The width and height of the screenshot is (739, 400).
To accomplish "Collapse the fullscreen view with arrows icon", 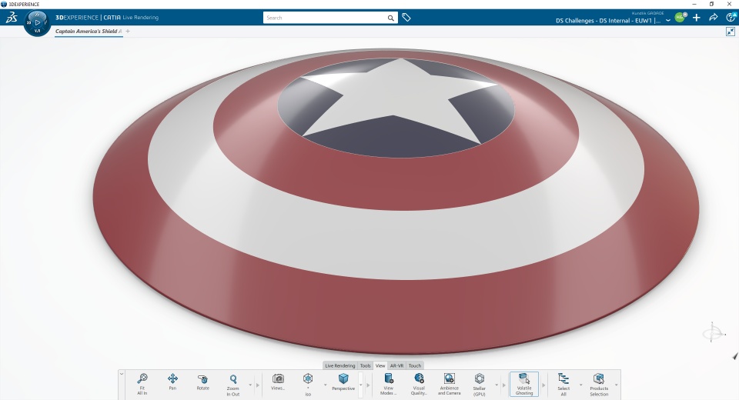I will click(x=731, y=32).
